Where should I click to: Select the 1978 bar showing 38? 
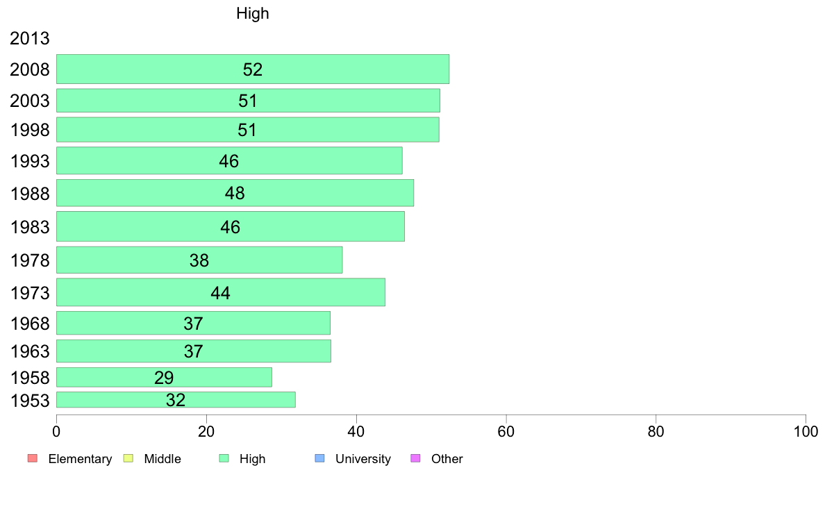click(199, 260)
